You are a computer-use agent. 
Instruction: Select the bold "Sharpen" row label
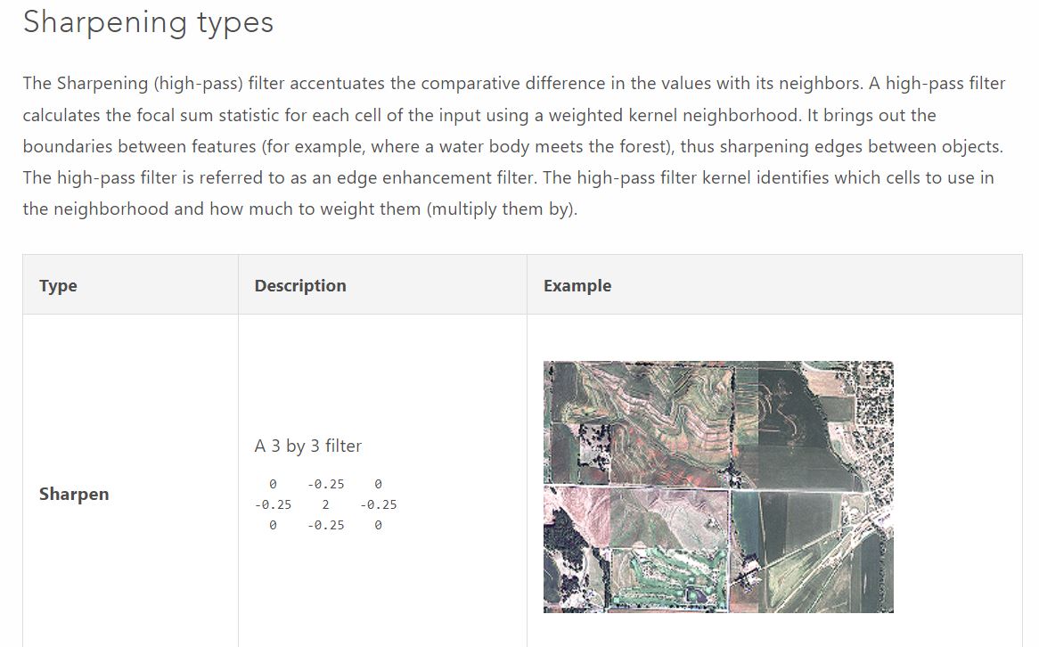click(74, 495)
